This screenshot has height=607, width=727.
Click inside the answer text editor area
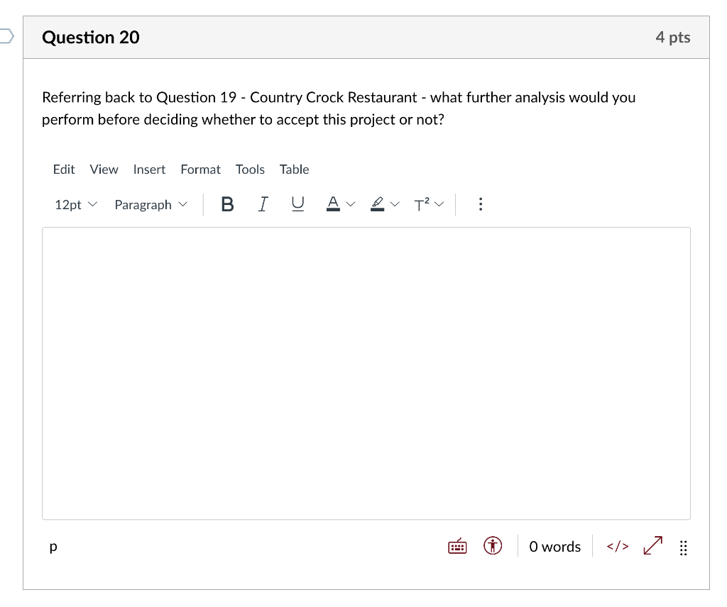coord(366,373)
